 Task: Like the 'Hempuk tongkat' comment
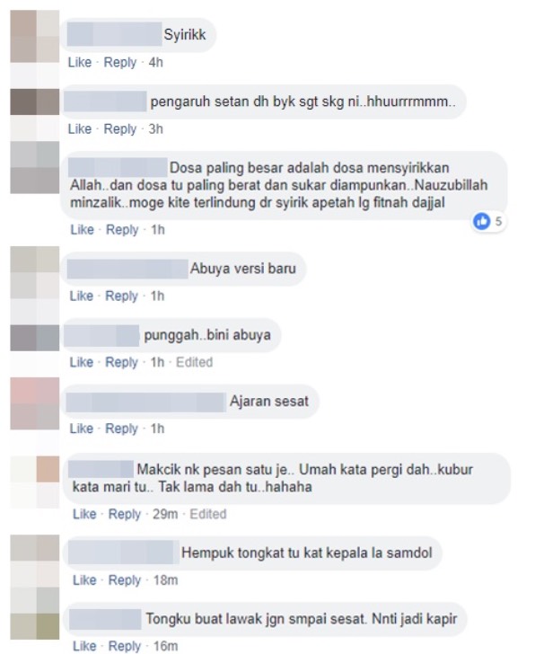pyautogui.click(x=84, y=580)
